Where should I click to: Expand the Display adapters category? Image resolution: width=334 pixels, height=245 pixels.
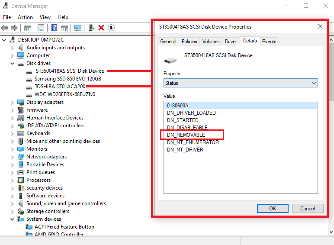[x=13, y=102]
